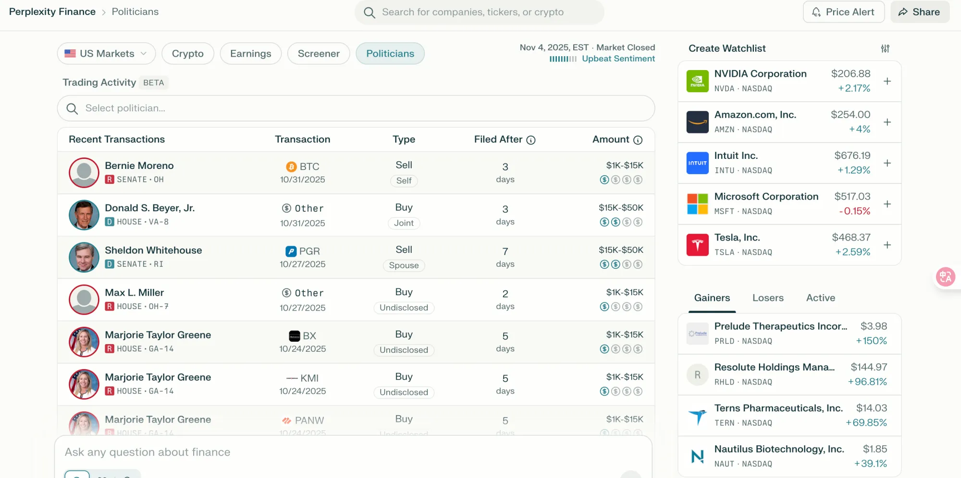
Task: Show the Active stocks list
Action: tap(821, 298)
